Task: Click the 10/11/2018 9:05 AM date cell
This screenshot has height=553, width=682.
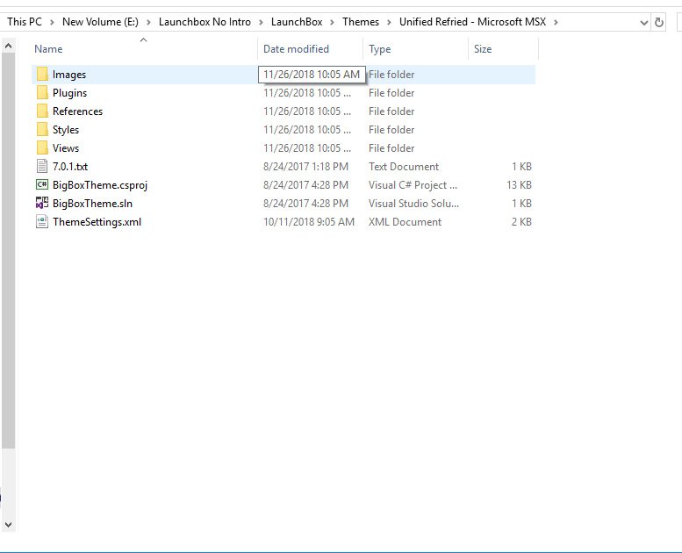Action: tap(309, 221)
